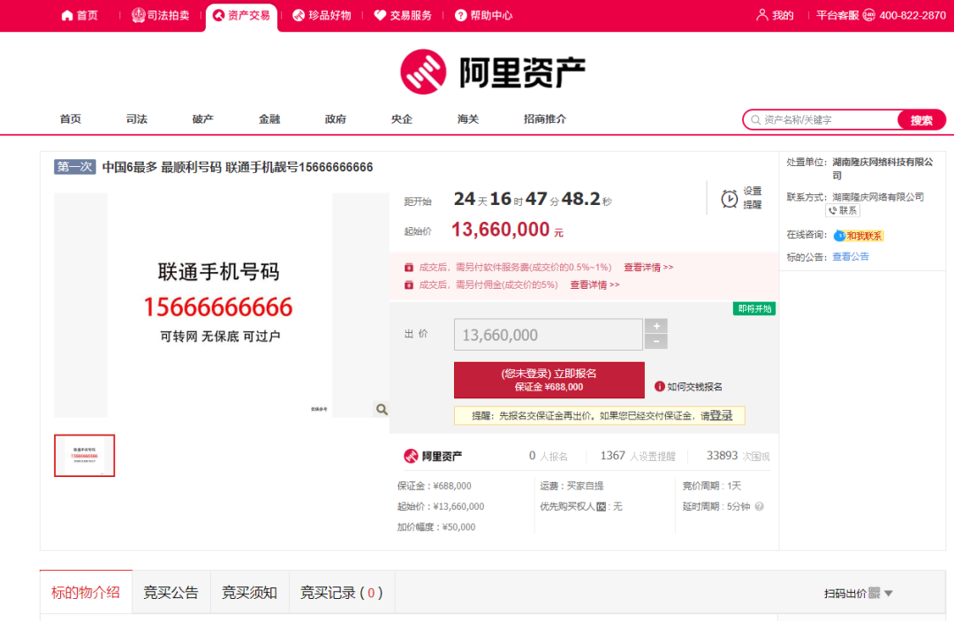
Task: Switch to 竞买须知 tab
Action: tap(249, 593)
